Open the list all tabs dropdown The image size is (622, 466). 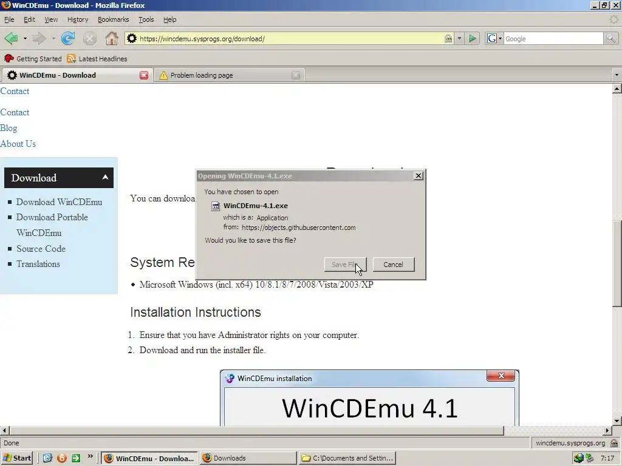tap(617, 75)
